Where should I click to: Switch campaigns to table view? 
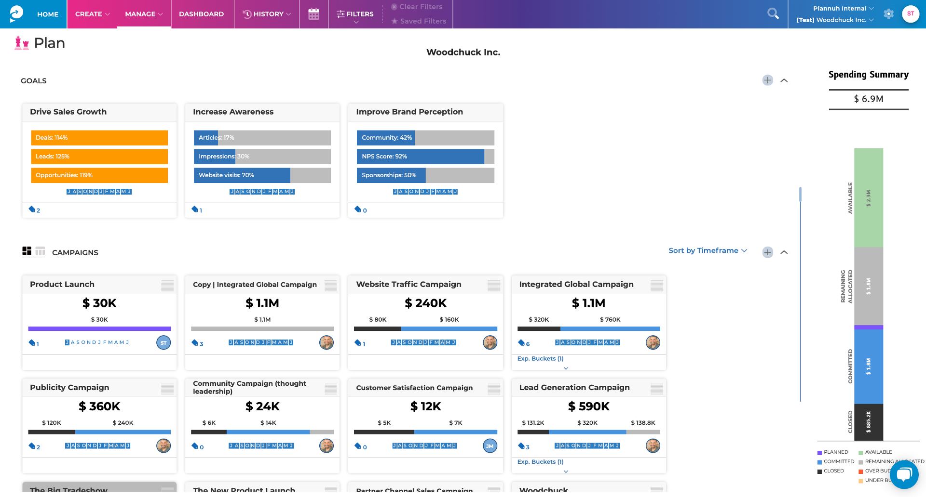(40, 250)
